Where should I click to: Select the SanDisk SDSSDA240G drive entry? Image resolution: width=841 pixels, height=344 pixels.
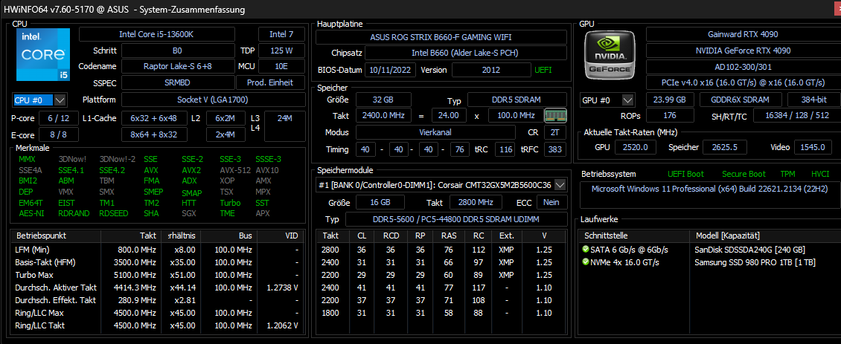(x=749, y=249)
